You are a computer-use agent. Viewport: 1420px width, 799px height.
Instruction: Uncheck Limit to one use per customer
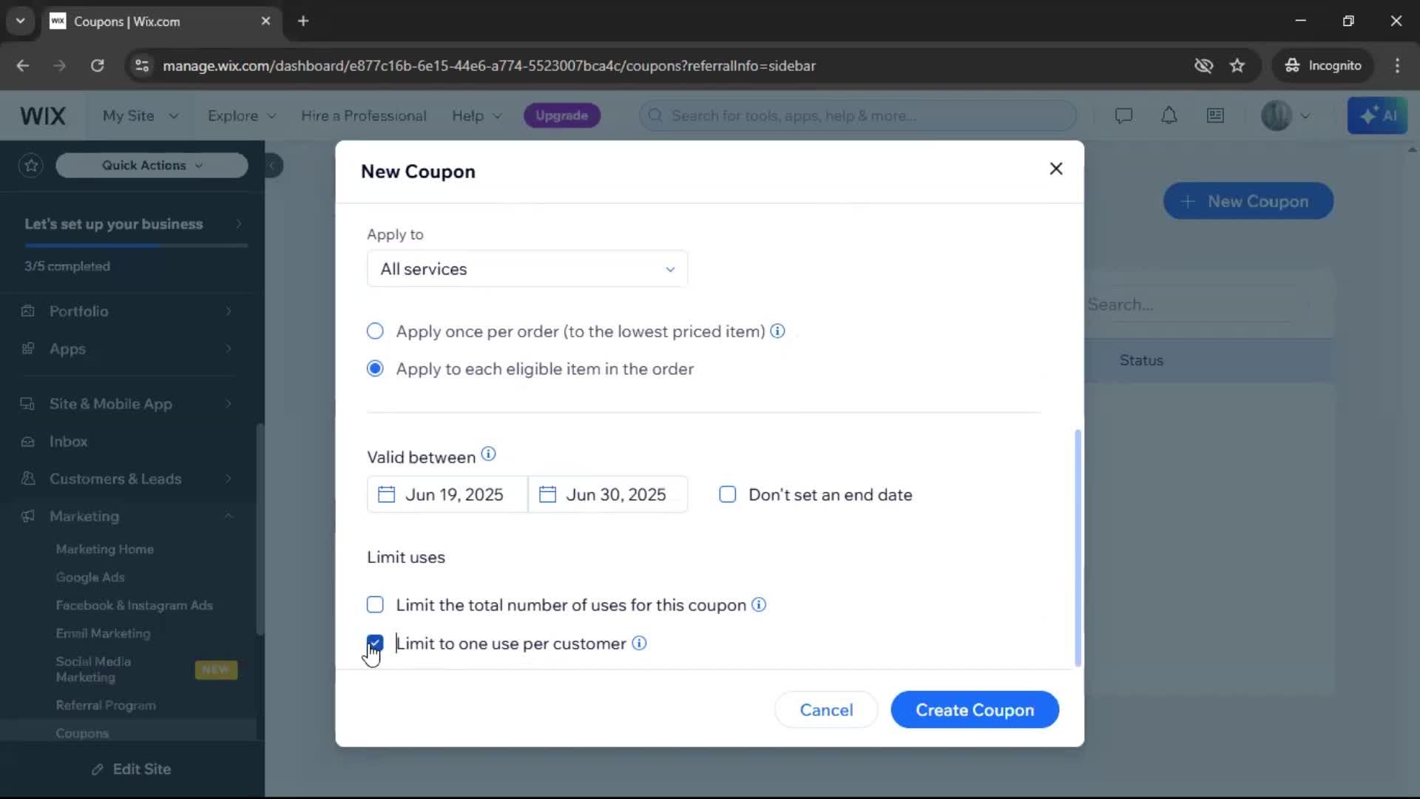(x=375, y=643)
